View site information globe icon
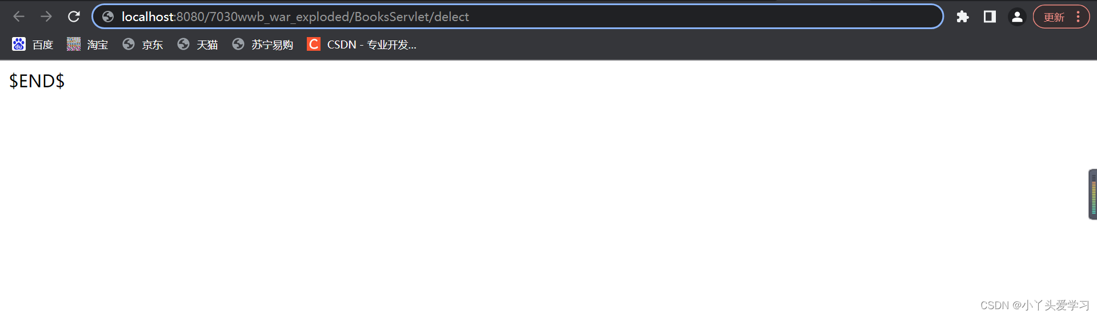The height and width of the screenshot is (316, 1097). tap(108, 17)
